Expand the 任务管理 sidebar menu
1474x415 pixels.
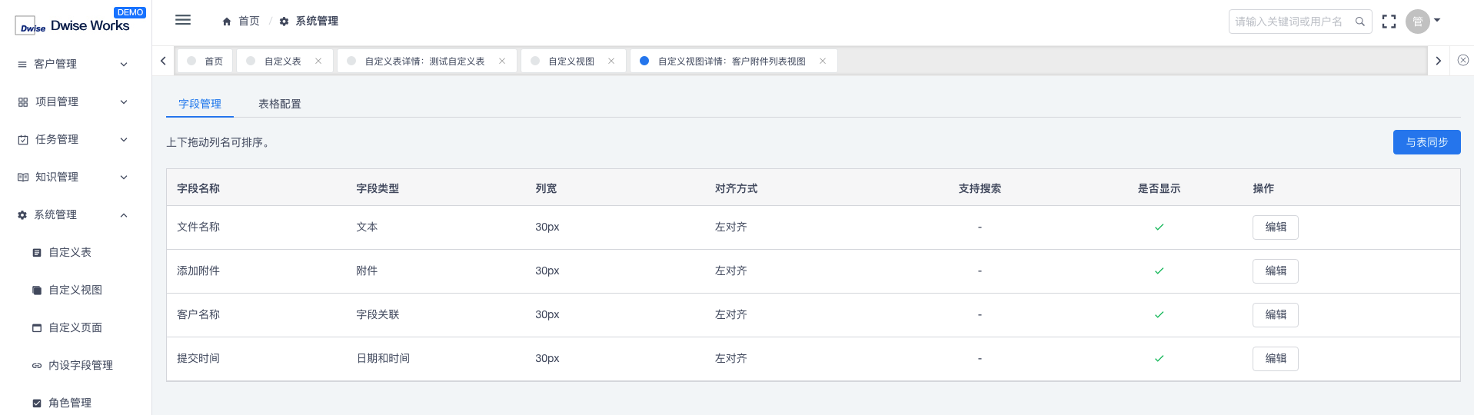[x=75, y=139]
